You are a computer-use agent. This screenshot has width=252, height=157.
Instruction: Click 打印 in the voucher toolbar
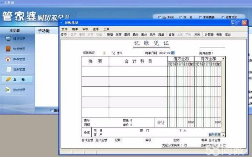tap(63, 35)
